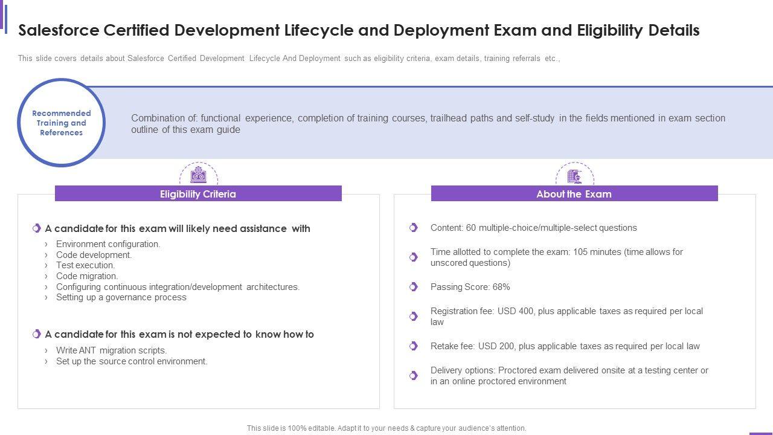Click the bullet icon beside Passing Score
Image resolution: width=773 pixels, height=435 pixels.
coord(414,287)
